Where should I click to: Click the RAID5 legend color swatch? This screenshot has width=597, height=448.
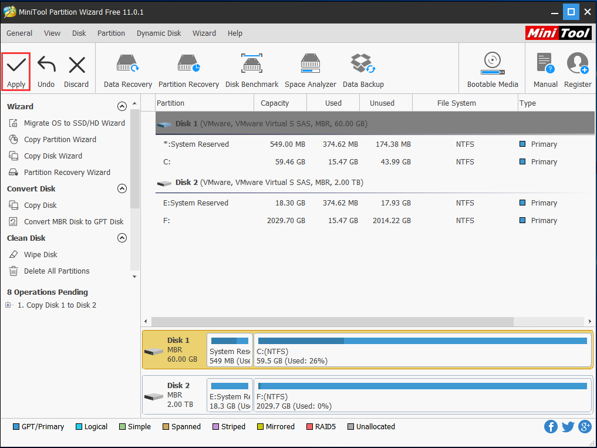[x=309, y=427]
